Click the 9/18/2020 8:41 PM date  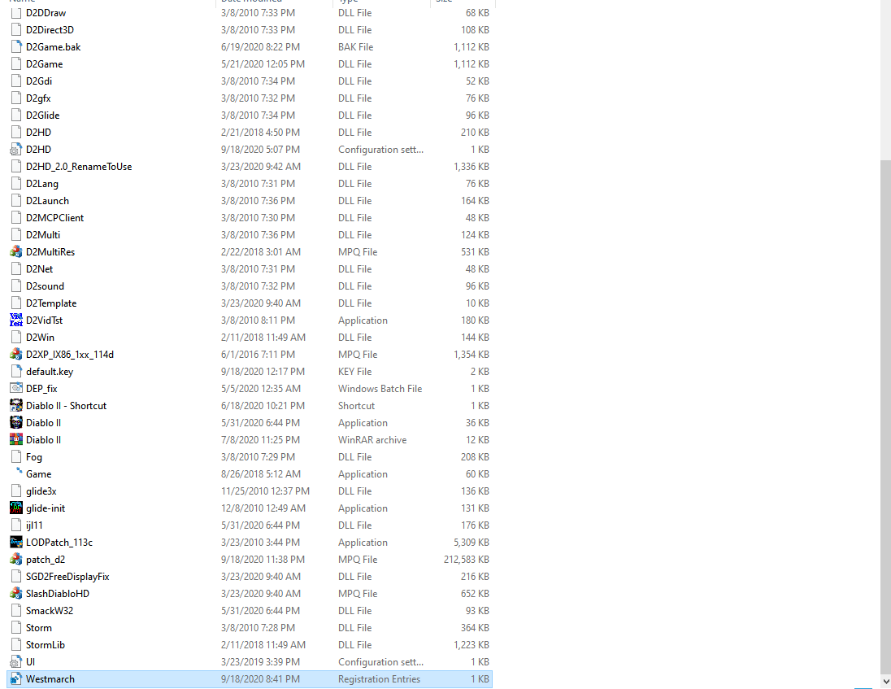[x=260, y=678]
